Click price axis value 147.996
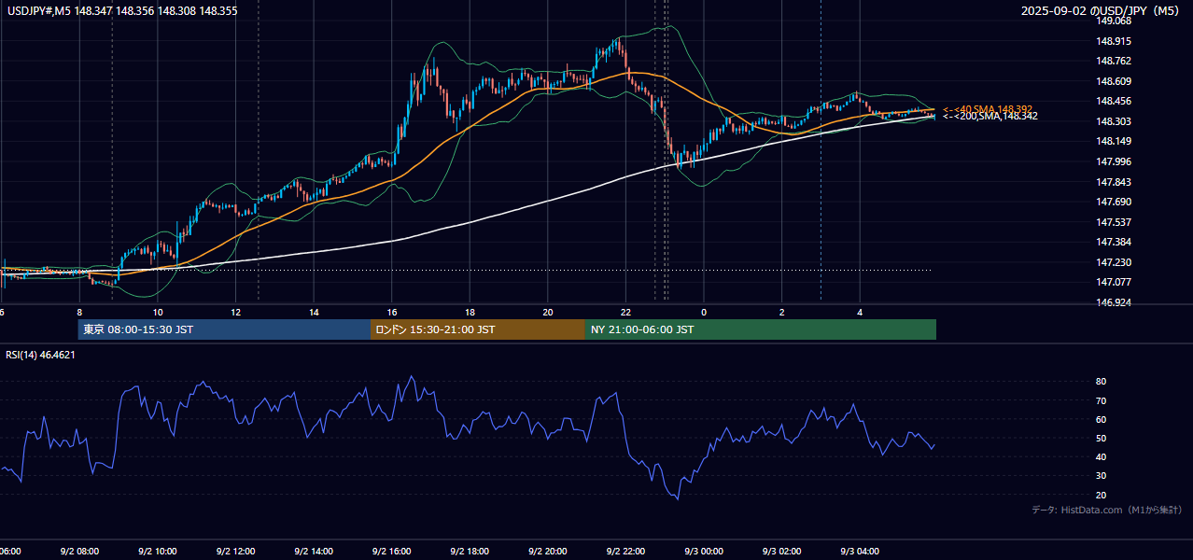The image size is (1193, 560). [1114, 161]
